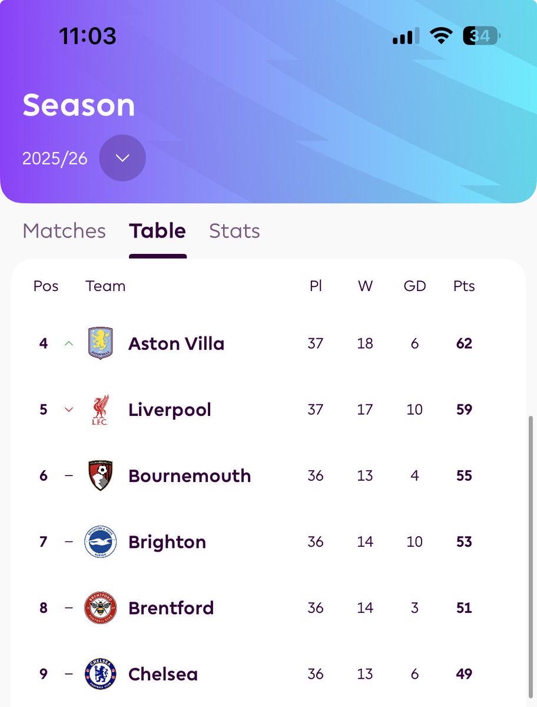Open the Bournemouth team name link
Screen dimensions: 537x707
[190, 475]
